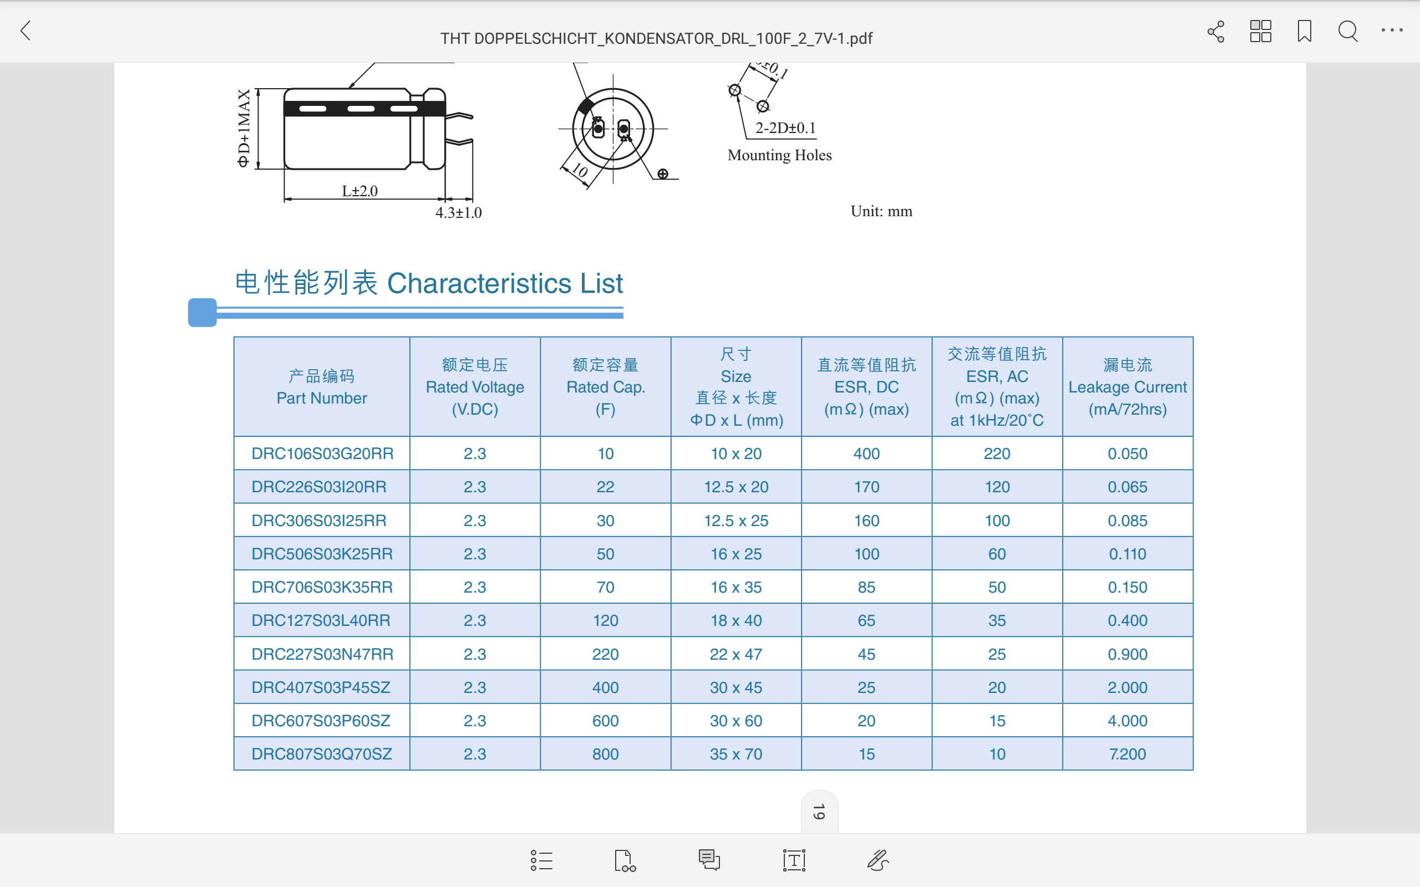Screen dimensions: 1420x887
Task: Open the search magnifier
Action: pos(1348,31)
